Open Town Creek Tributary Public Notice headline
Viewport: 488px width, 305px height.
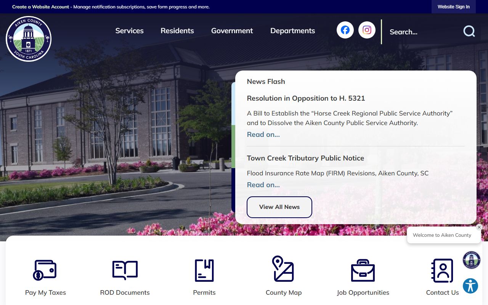click(x=305, y=158)
